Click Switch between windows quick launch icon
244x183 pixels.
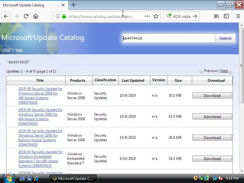tap(29, 179)
